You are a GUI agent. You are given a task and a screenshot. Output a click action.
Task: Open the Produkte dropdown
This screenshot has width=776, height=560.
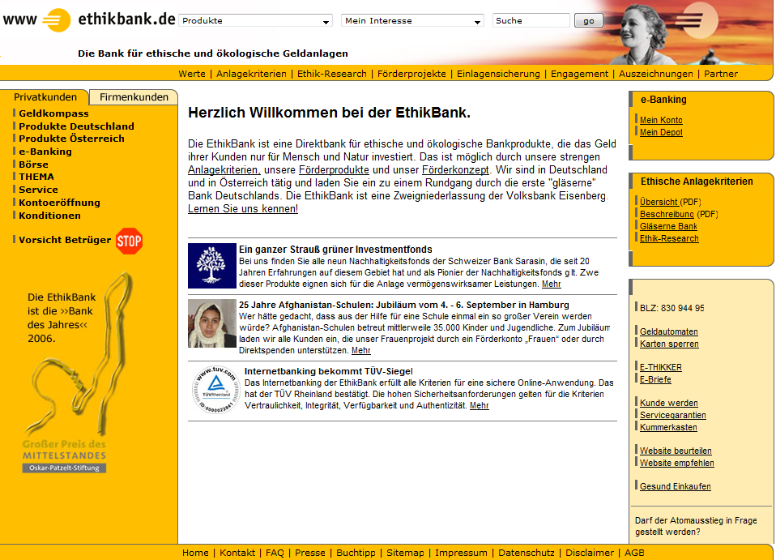click(x=255, y=21)
